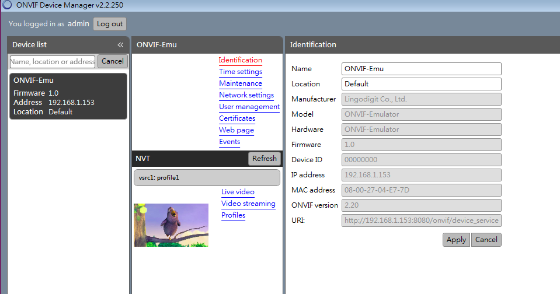This screenshot has width=560, height=294.
Task: Open the Certificates link
Action: (x=237, y=118)
